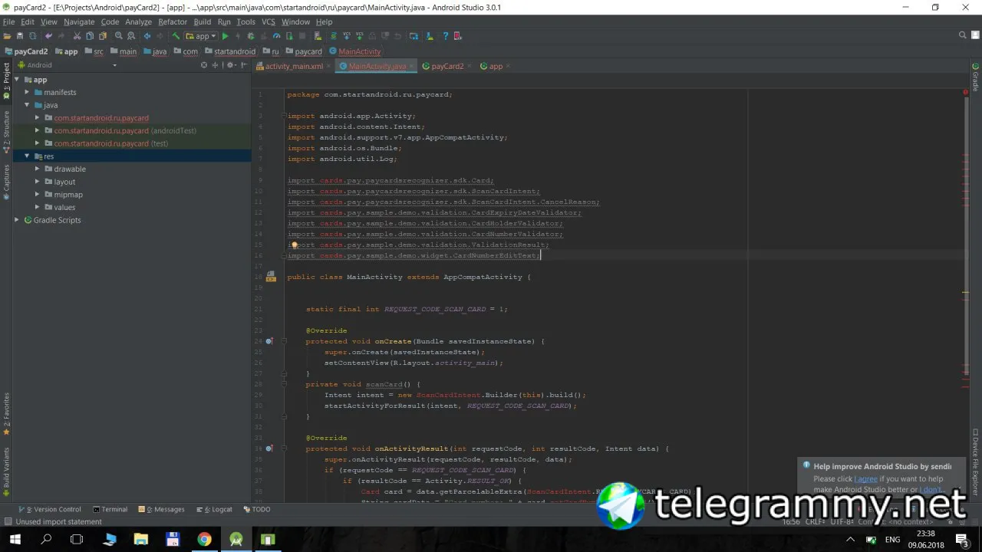Click the I agree link in notification
The width and height of the screenshot is (982, 552).
pos(867,478)
